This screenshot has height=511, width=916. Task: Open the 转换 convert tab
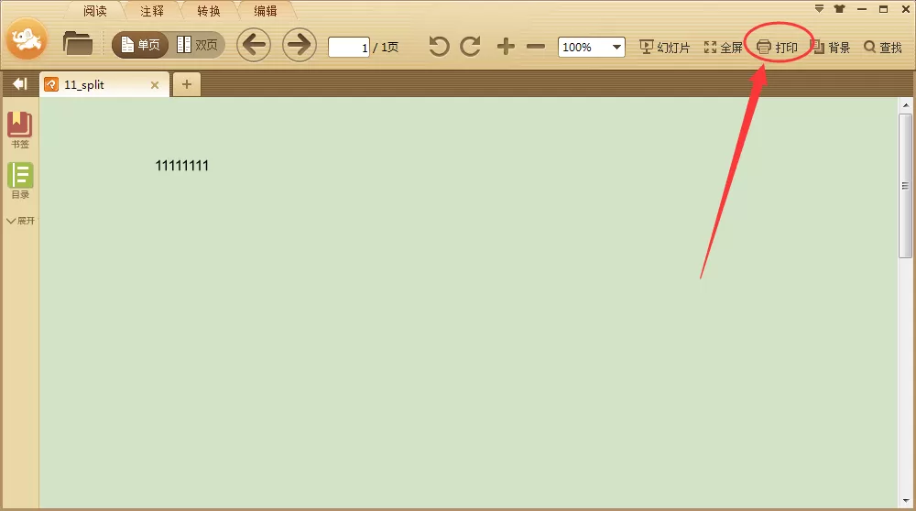209,11
